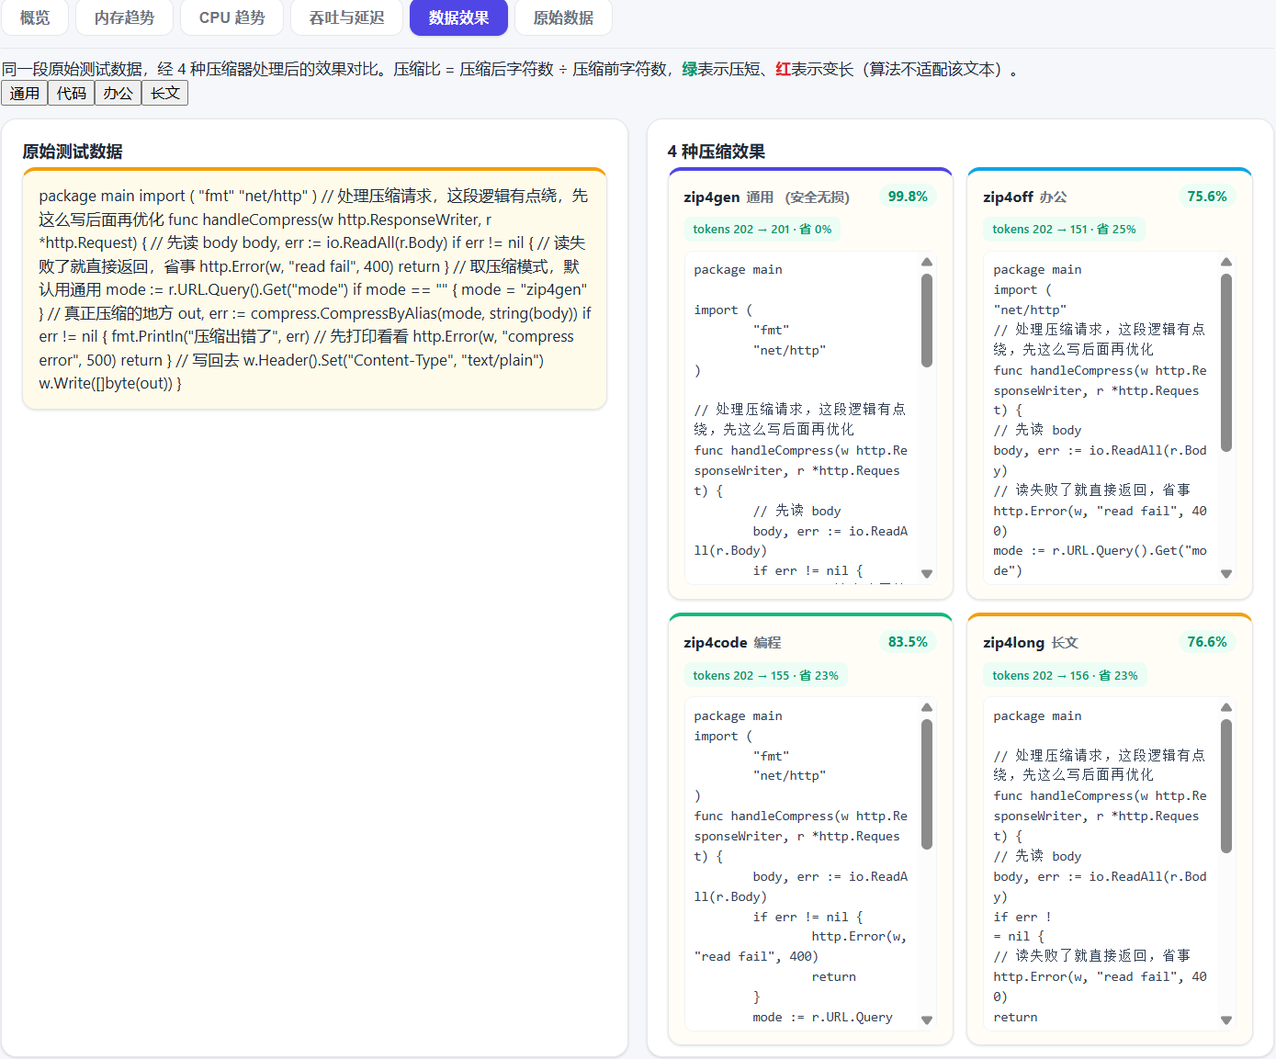Viewport: 1276px width, 1059px height.
Task: Click scroll-up arrow in zip4gen output
Action: tap(927, 262)
